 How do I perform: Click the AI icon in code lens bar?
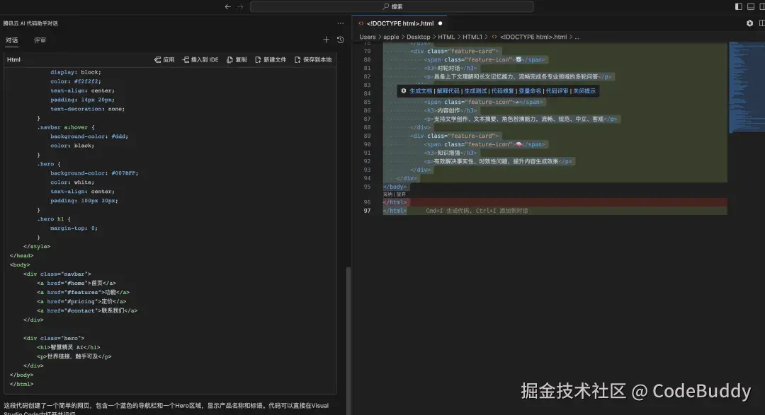[x=404, y=90]
